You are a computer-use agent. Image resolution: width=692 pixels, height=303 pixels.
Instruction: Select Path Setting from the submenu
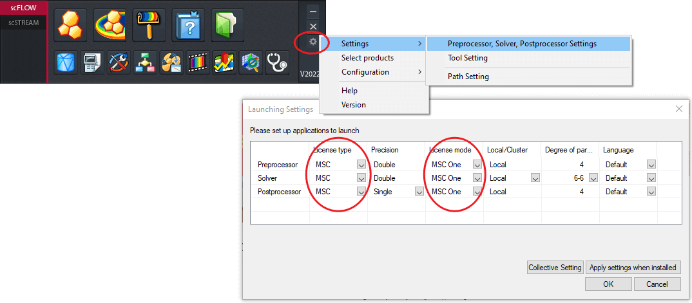(x=468, y=77)
